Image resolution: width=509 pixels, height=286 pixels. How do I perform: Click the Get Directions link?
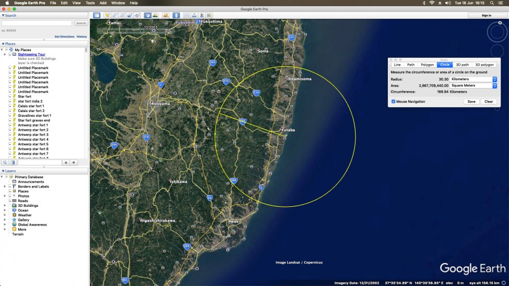pyautogui.click(x=64, y=36)
